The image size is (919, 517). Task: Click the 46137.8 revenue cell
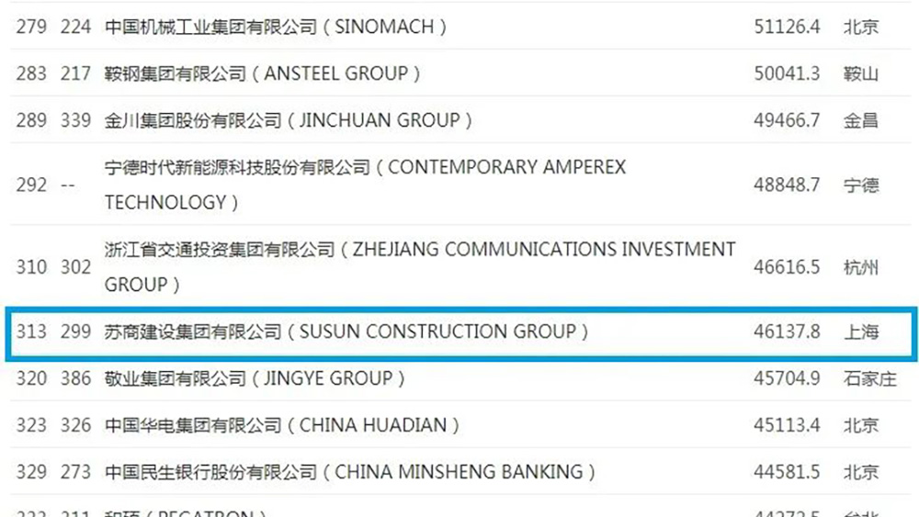click(786, 332)
